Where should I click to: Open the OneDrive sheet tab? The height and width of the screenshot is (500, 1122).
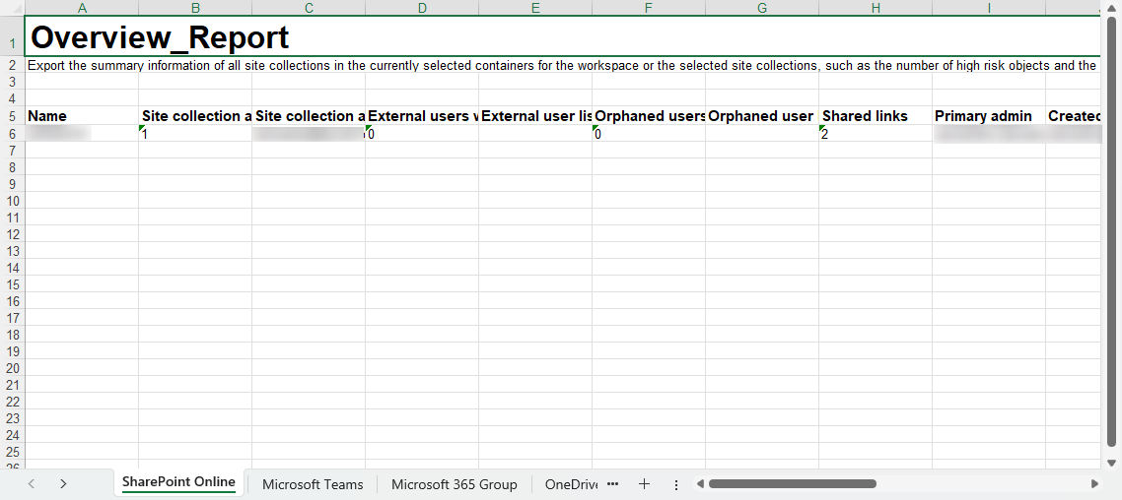tap(570, 484)
